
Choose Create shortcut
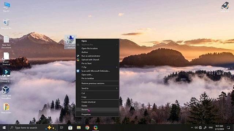[98, 102]
